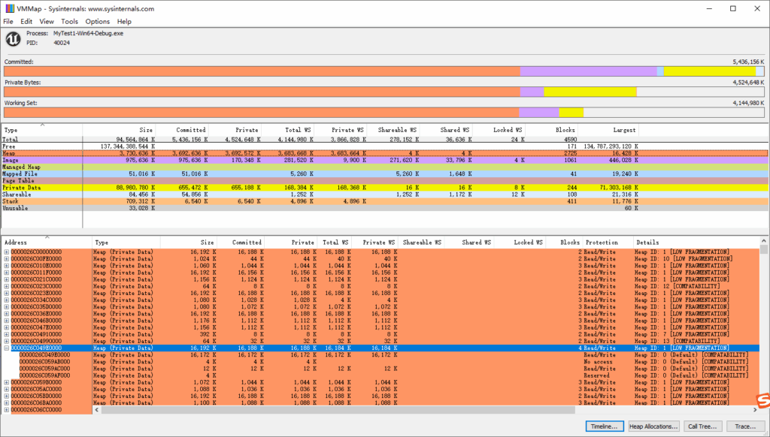The image size is (770, 437).
Task: Click the Trace... button
Action: click(x=744, y=426)
